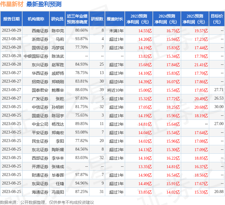Click 2025 profit forecast 21.41亿
The image size is (225, 205).
coord(201,65)
